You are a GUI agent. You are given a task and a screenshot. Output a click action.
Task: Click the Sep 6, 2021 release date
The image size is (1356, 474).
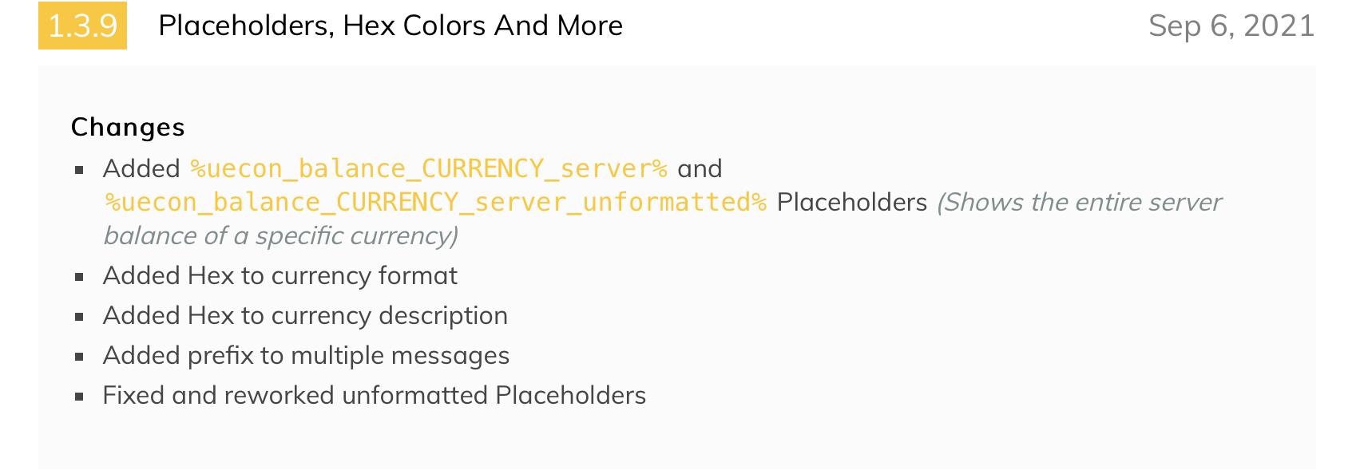(x=1231, y=26)
